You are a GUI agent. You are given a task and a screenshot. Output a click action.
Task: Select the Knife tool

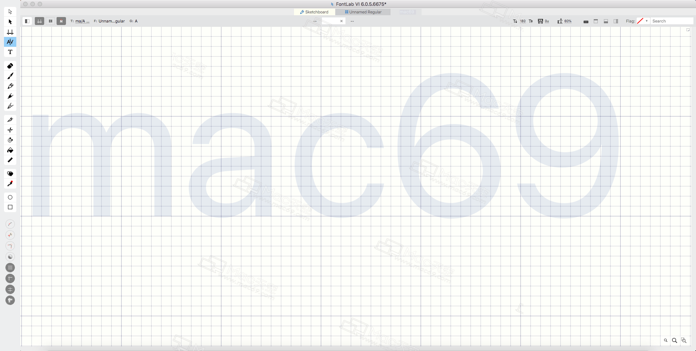pos(10,120)
